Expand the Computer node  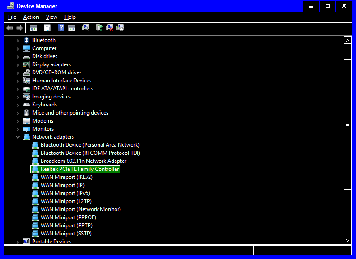pos(18,48)
